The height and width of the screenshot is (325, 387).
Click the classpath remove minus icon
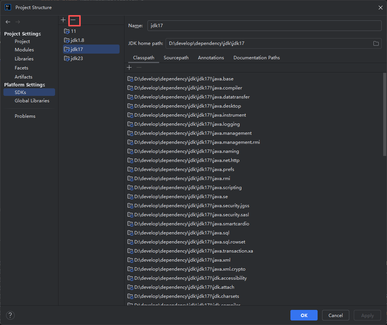(x=139, y=68)
